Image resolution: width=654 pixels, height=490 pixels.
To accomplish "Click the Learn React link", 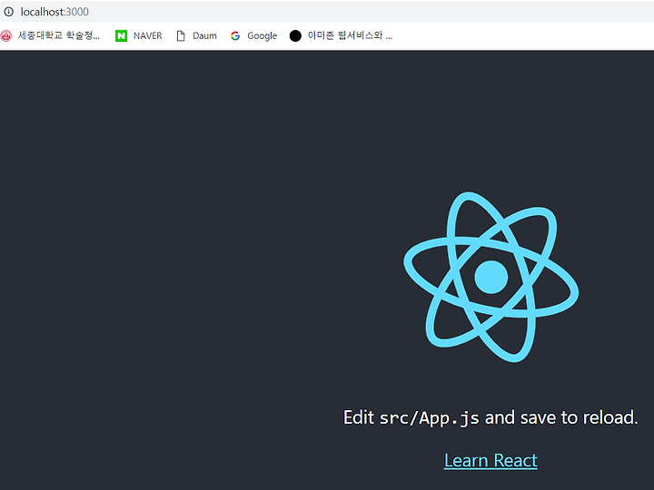I will click(x=490, y=460).
